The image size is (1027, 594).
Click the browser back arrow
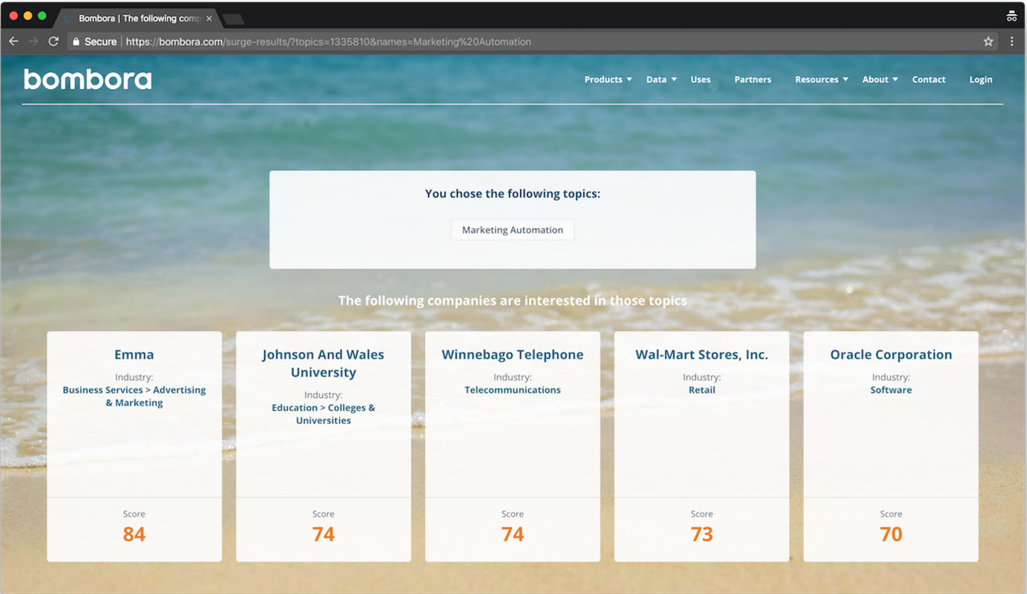click(x=13, y=41)
